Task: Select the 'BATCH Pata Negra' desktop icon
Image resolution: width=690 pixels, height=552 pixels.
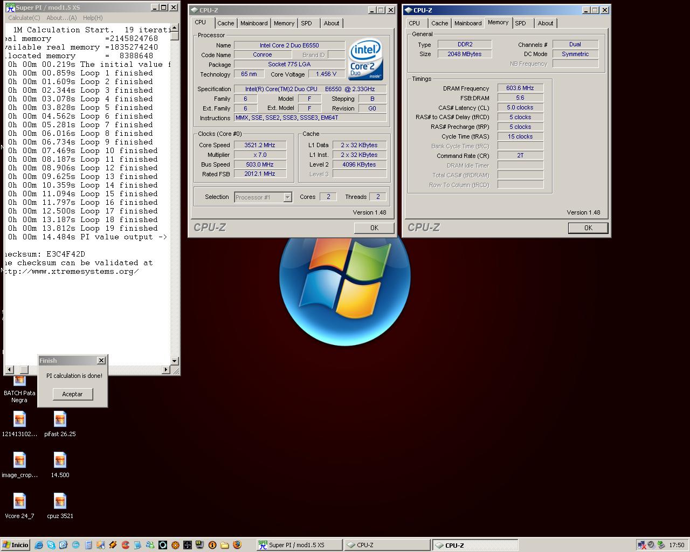Action: (19, 389)
